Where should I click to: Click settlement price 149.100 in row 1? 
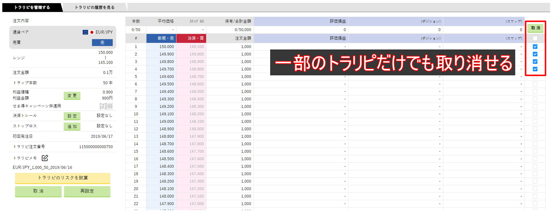coord(197,47)
